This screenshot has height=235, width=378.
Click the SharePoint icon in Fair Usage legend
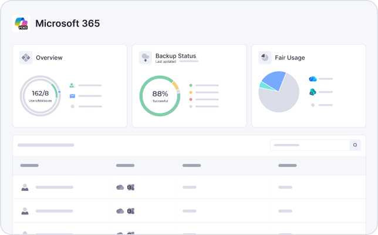coord(313,92)
